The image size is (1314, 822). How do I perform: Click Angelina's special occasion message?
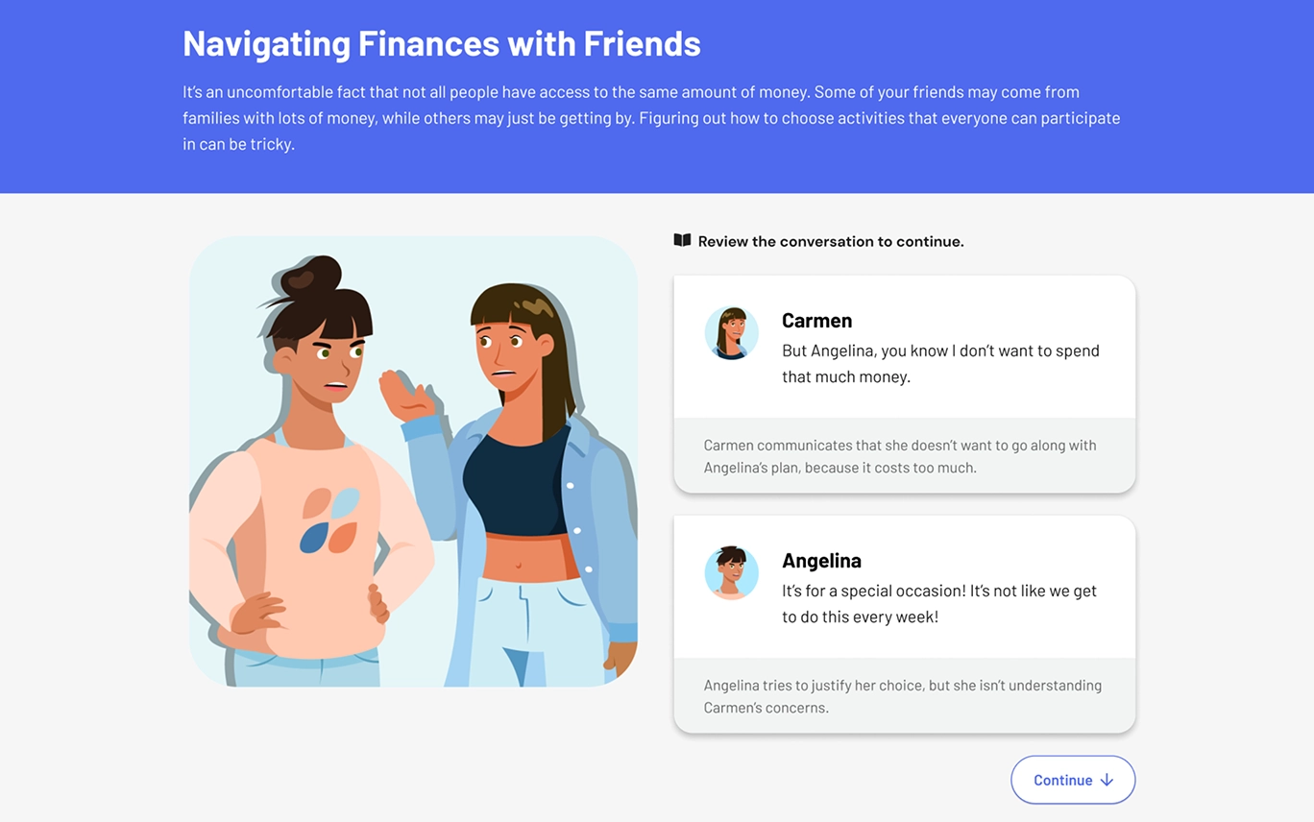click(x=938, y=604)
